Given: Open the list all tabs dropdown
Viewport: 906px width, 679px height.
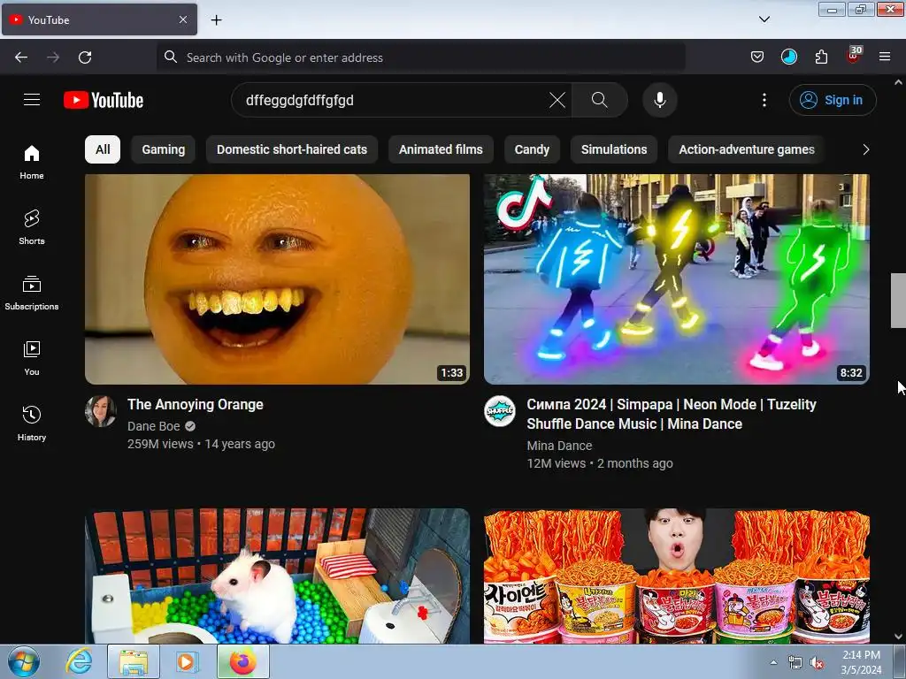Looking at the screenshot, I should coord(764,19).
